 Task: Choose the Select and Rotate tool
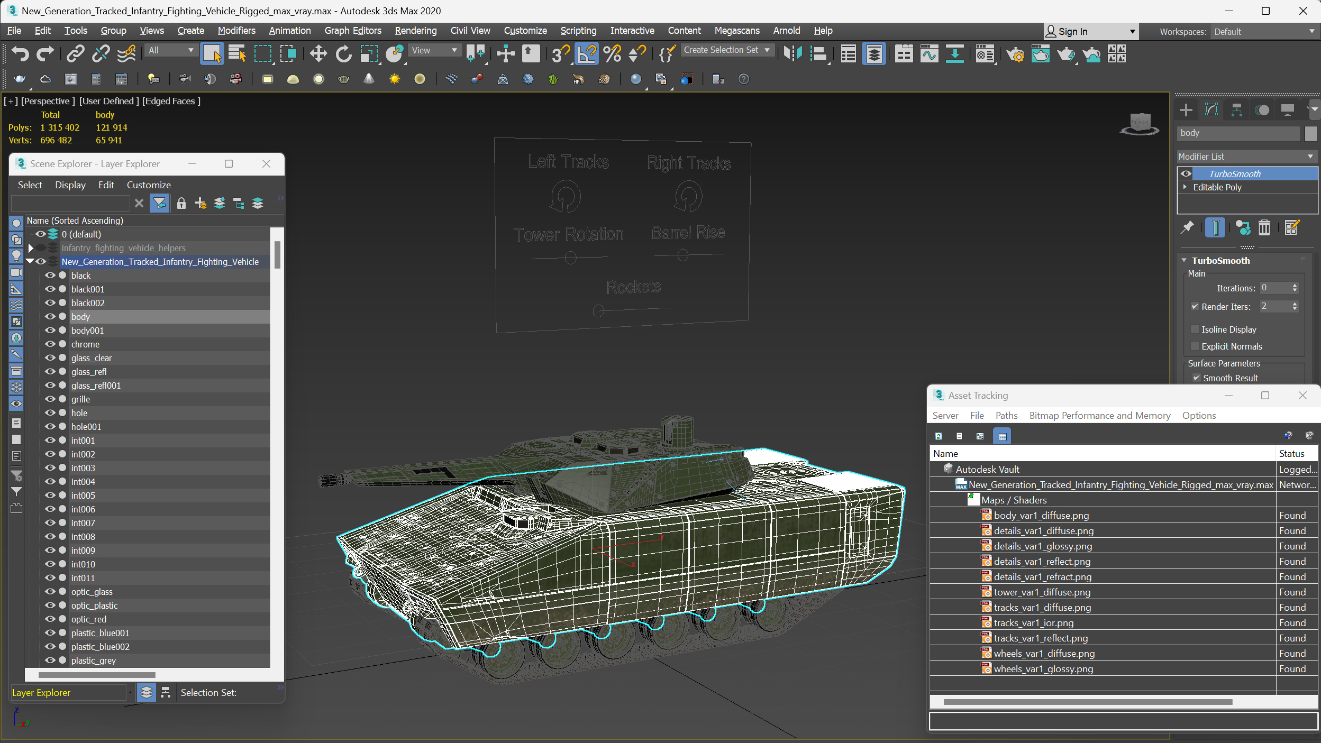pos(343,53)
